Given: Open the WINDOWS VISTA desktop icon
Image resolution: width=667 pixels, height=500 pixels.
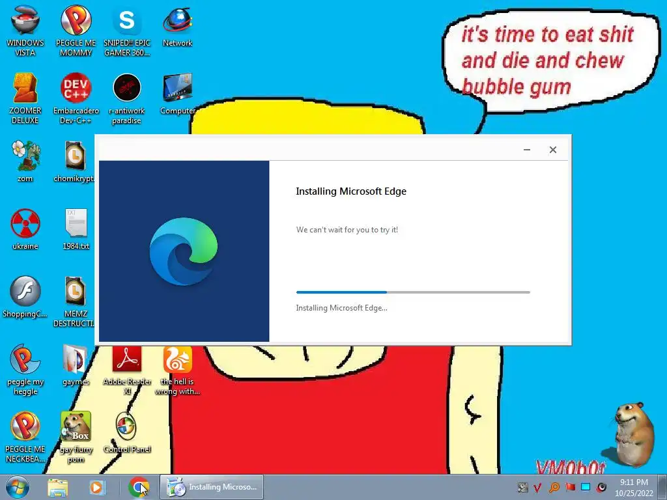Looking at the screenshot, I should click(x=25, y=31).
